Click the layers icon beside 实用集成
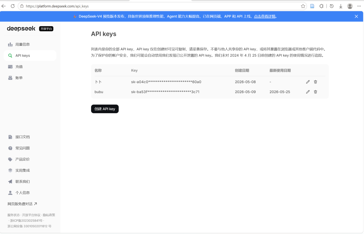Viewport: 364px width, 234px height. pos(10,170)
